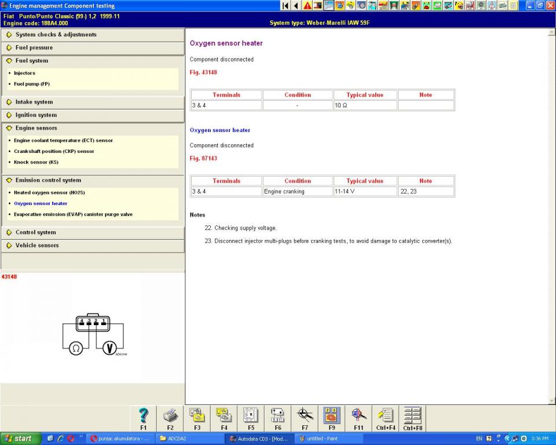This screenshot has height=445, width=556.
Task: Go to first page arrow icon
Action: click(x=285, y=6)
